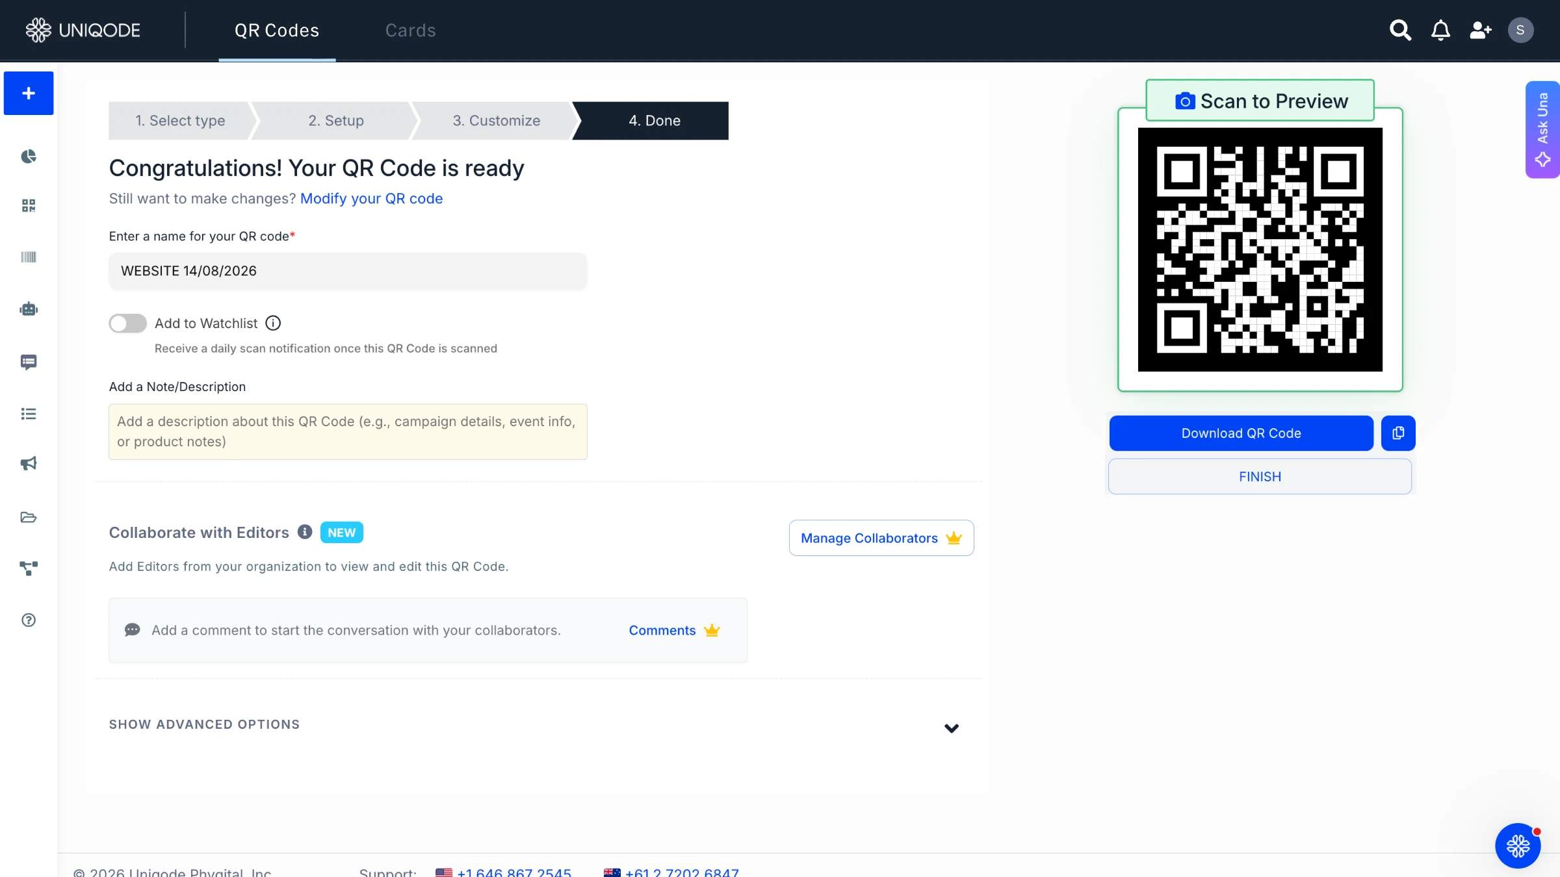This screenshot has height=877, width=1560.
Task: Go to step 3. Customize
Action: [497, 121]
